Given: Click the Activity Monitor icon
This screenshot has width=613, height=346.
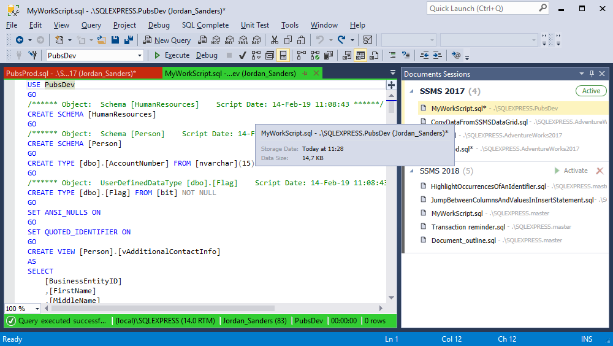Looking at the screenshot, I should 367,40.
